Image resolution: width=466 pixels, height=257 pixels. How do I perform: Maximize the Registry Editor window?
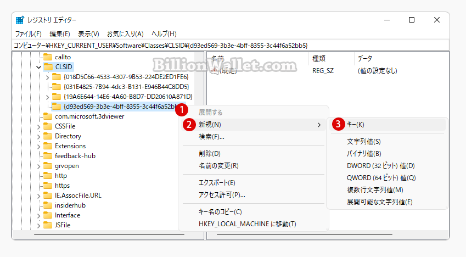click(412, 20)
